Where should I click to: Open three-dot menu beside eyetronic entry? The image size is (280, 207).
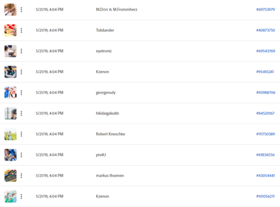[21, 51]
